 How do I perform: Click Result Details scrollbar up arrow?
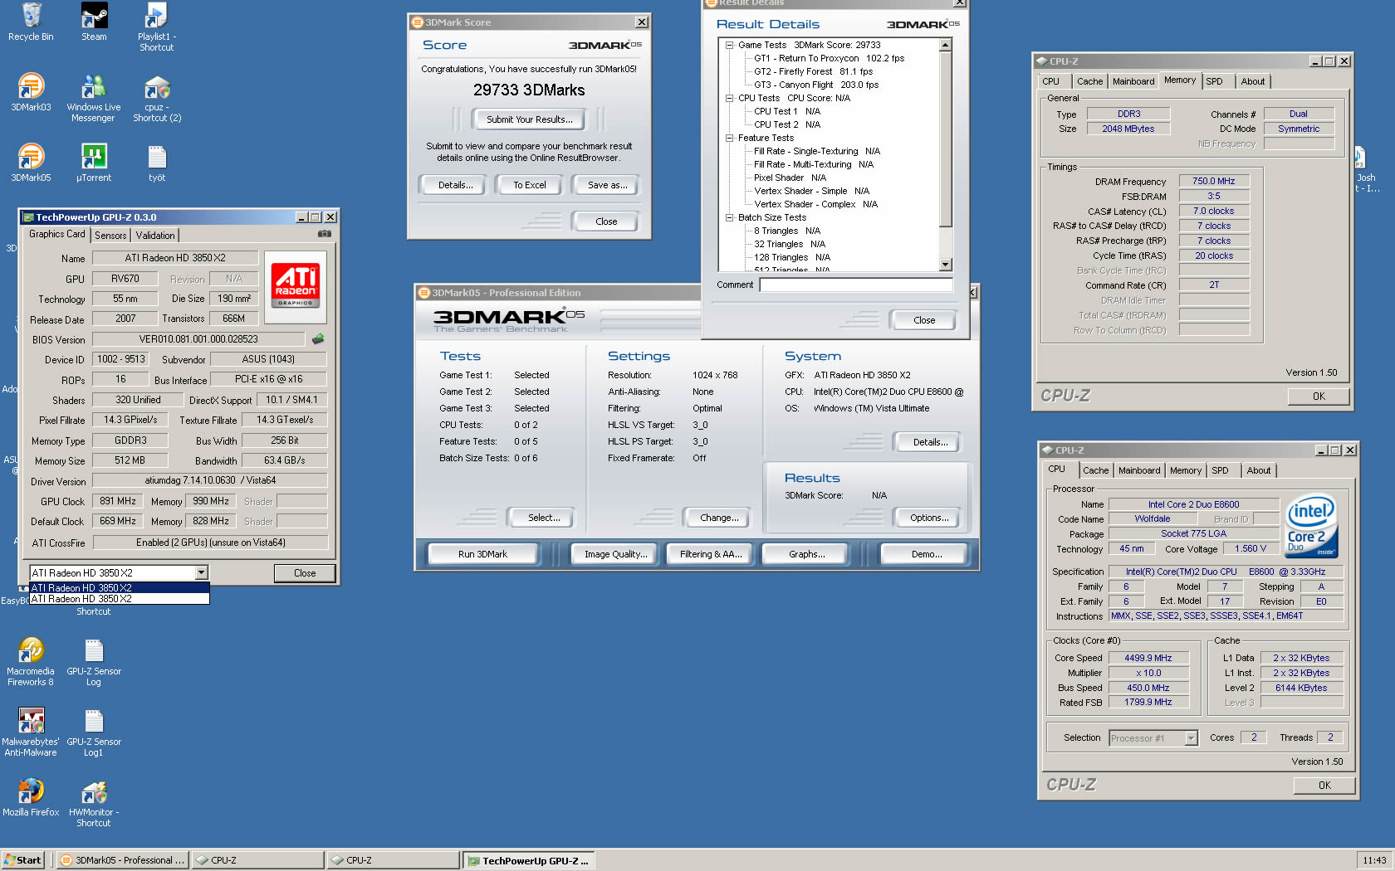pyautogui.click(x=945, y=46)
